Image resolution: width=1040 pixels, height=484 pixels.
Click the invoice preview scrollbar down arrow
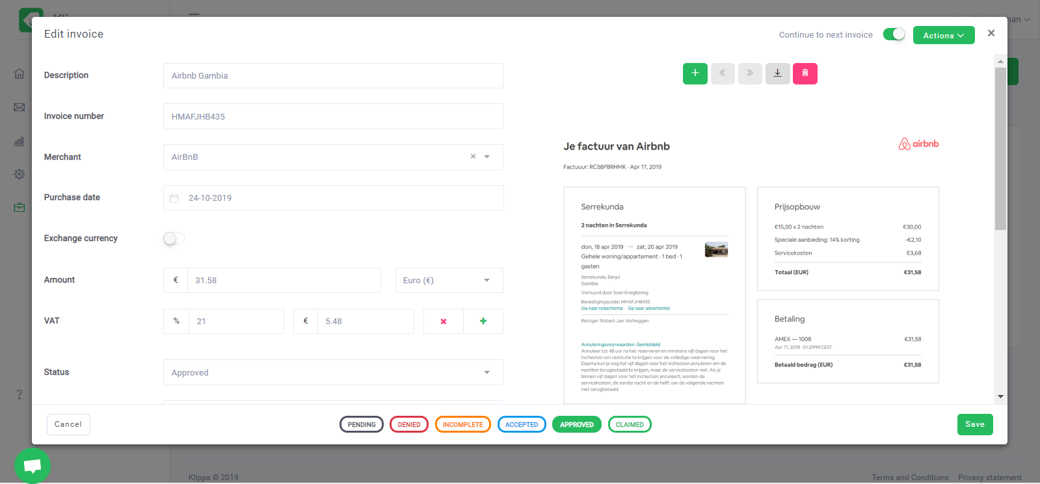1000,396
